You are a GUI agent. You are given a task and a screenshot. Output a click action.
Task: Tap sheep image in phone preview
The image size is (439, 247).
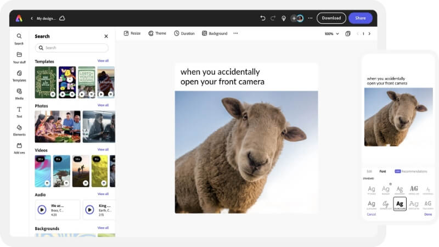[x=398, y=117]
